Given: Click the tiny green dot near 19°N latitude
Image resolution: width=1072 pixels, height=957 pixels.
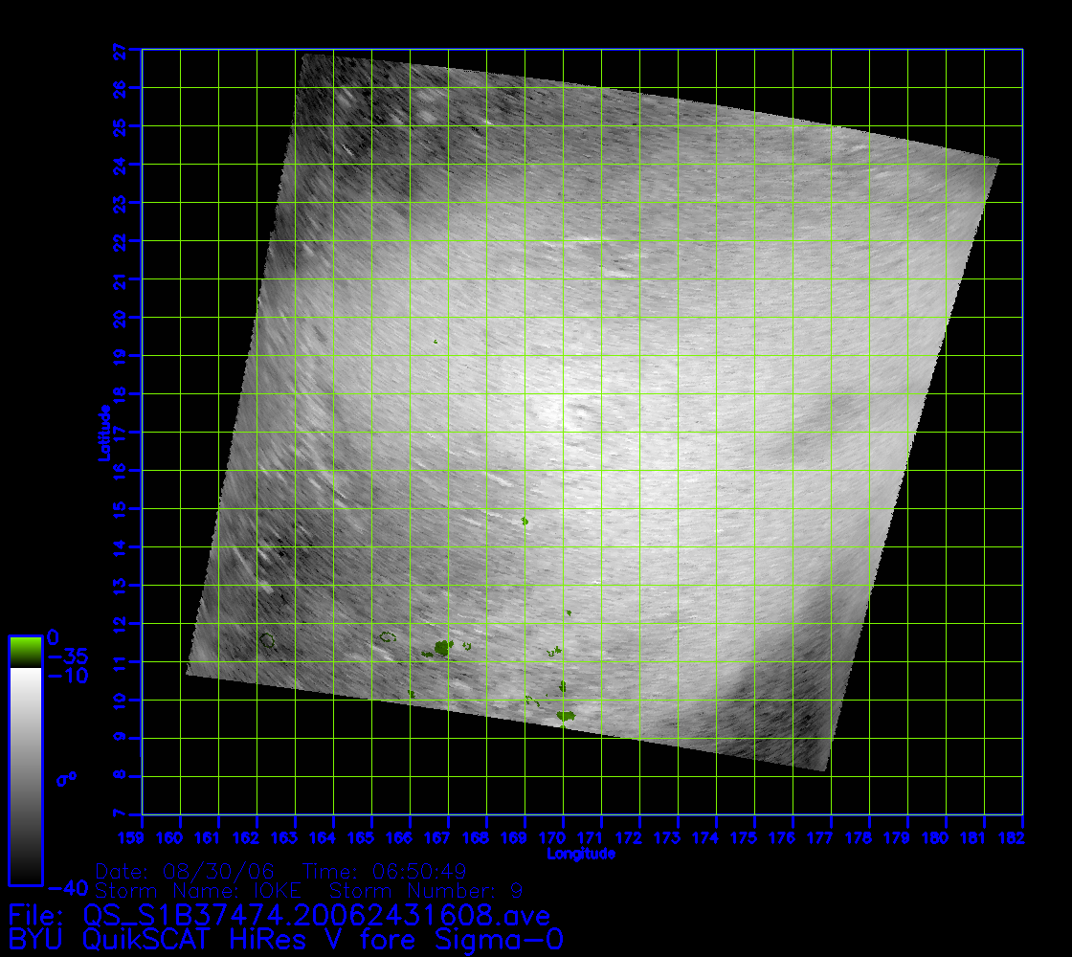Looking at the screenshot, I should tap(435, 341).
